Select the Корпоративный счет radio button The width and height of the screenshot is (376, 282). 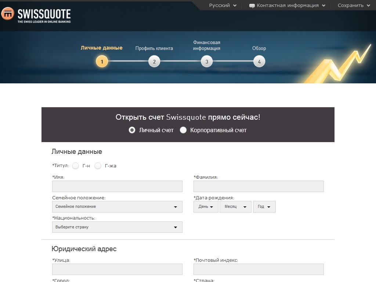pyautogui.click(x=183, y=130)
